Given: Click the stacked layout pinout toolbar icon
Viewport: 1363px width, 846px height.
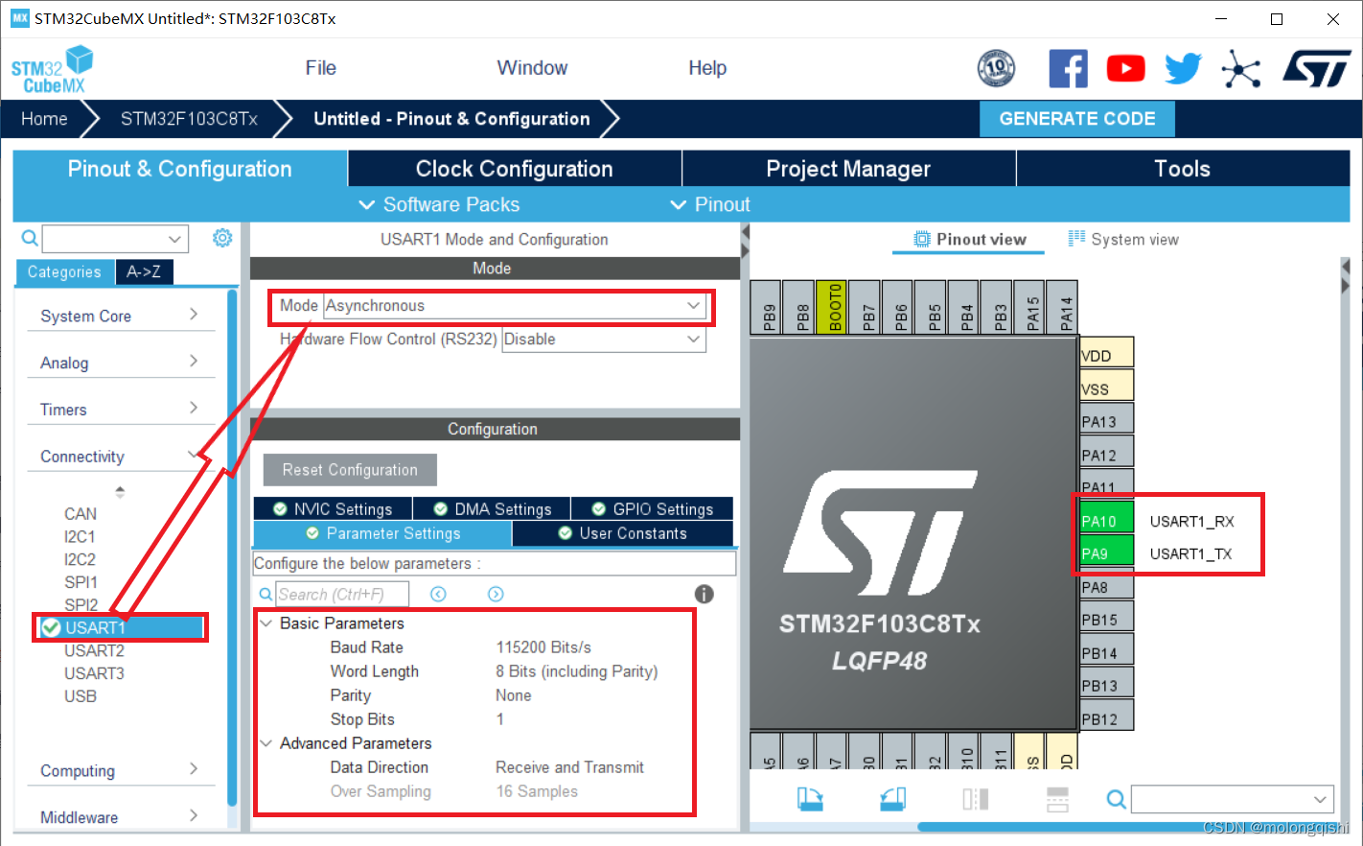Looking at the screenshot, I should pyautogui.click(x=1057, y=799).
